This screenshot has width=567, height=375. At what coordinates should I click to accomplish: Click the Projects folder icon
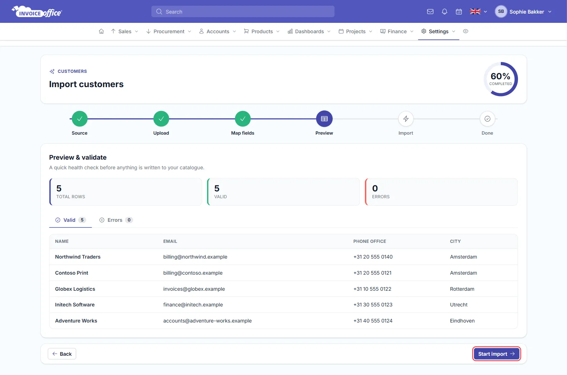pos(341,31)
